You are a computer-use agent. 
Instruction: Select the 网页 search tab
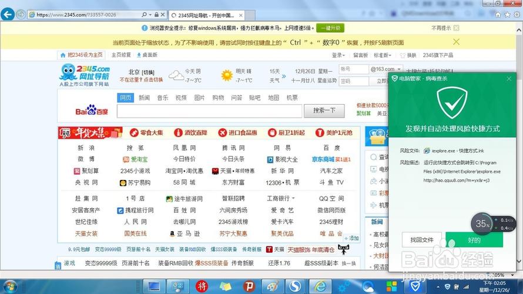pyautogui.click(x=125, y=98)
